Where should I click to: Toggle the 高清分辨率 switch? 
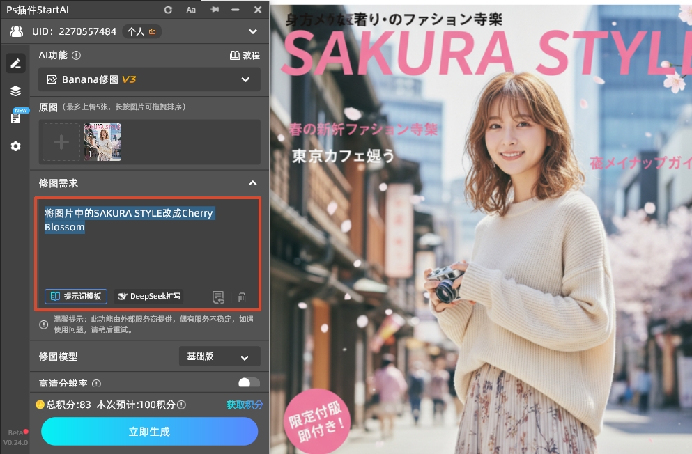249,383
